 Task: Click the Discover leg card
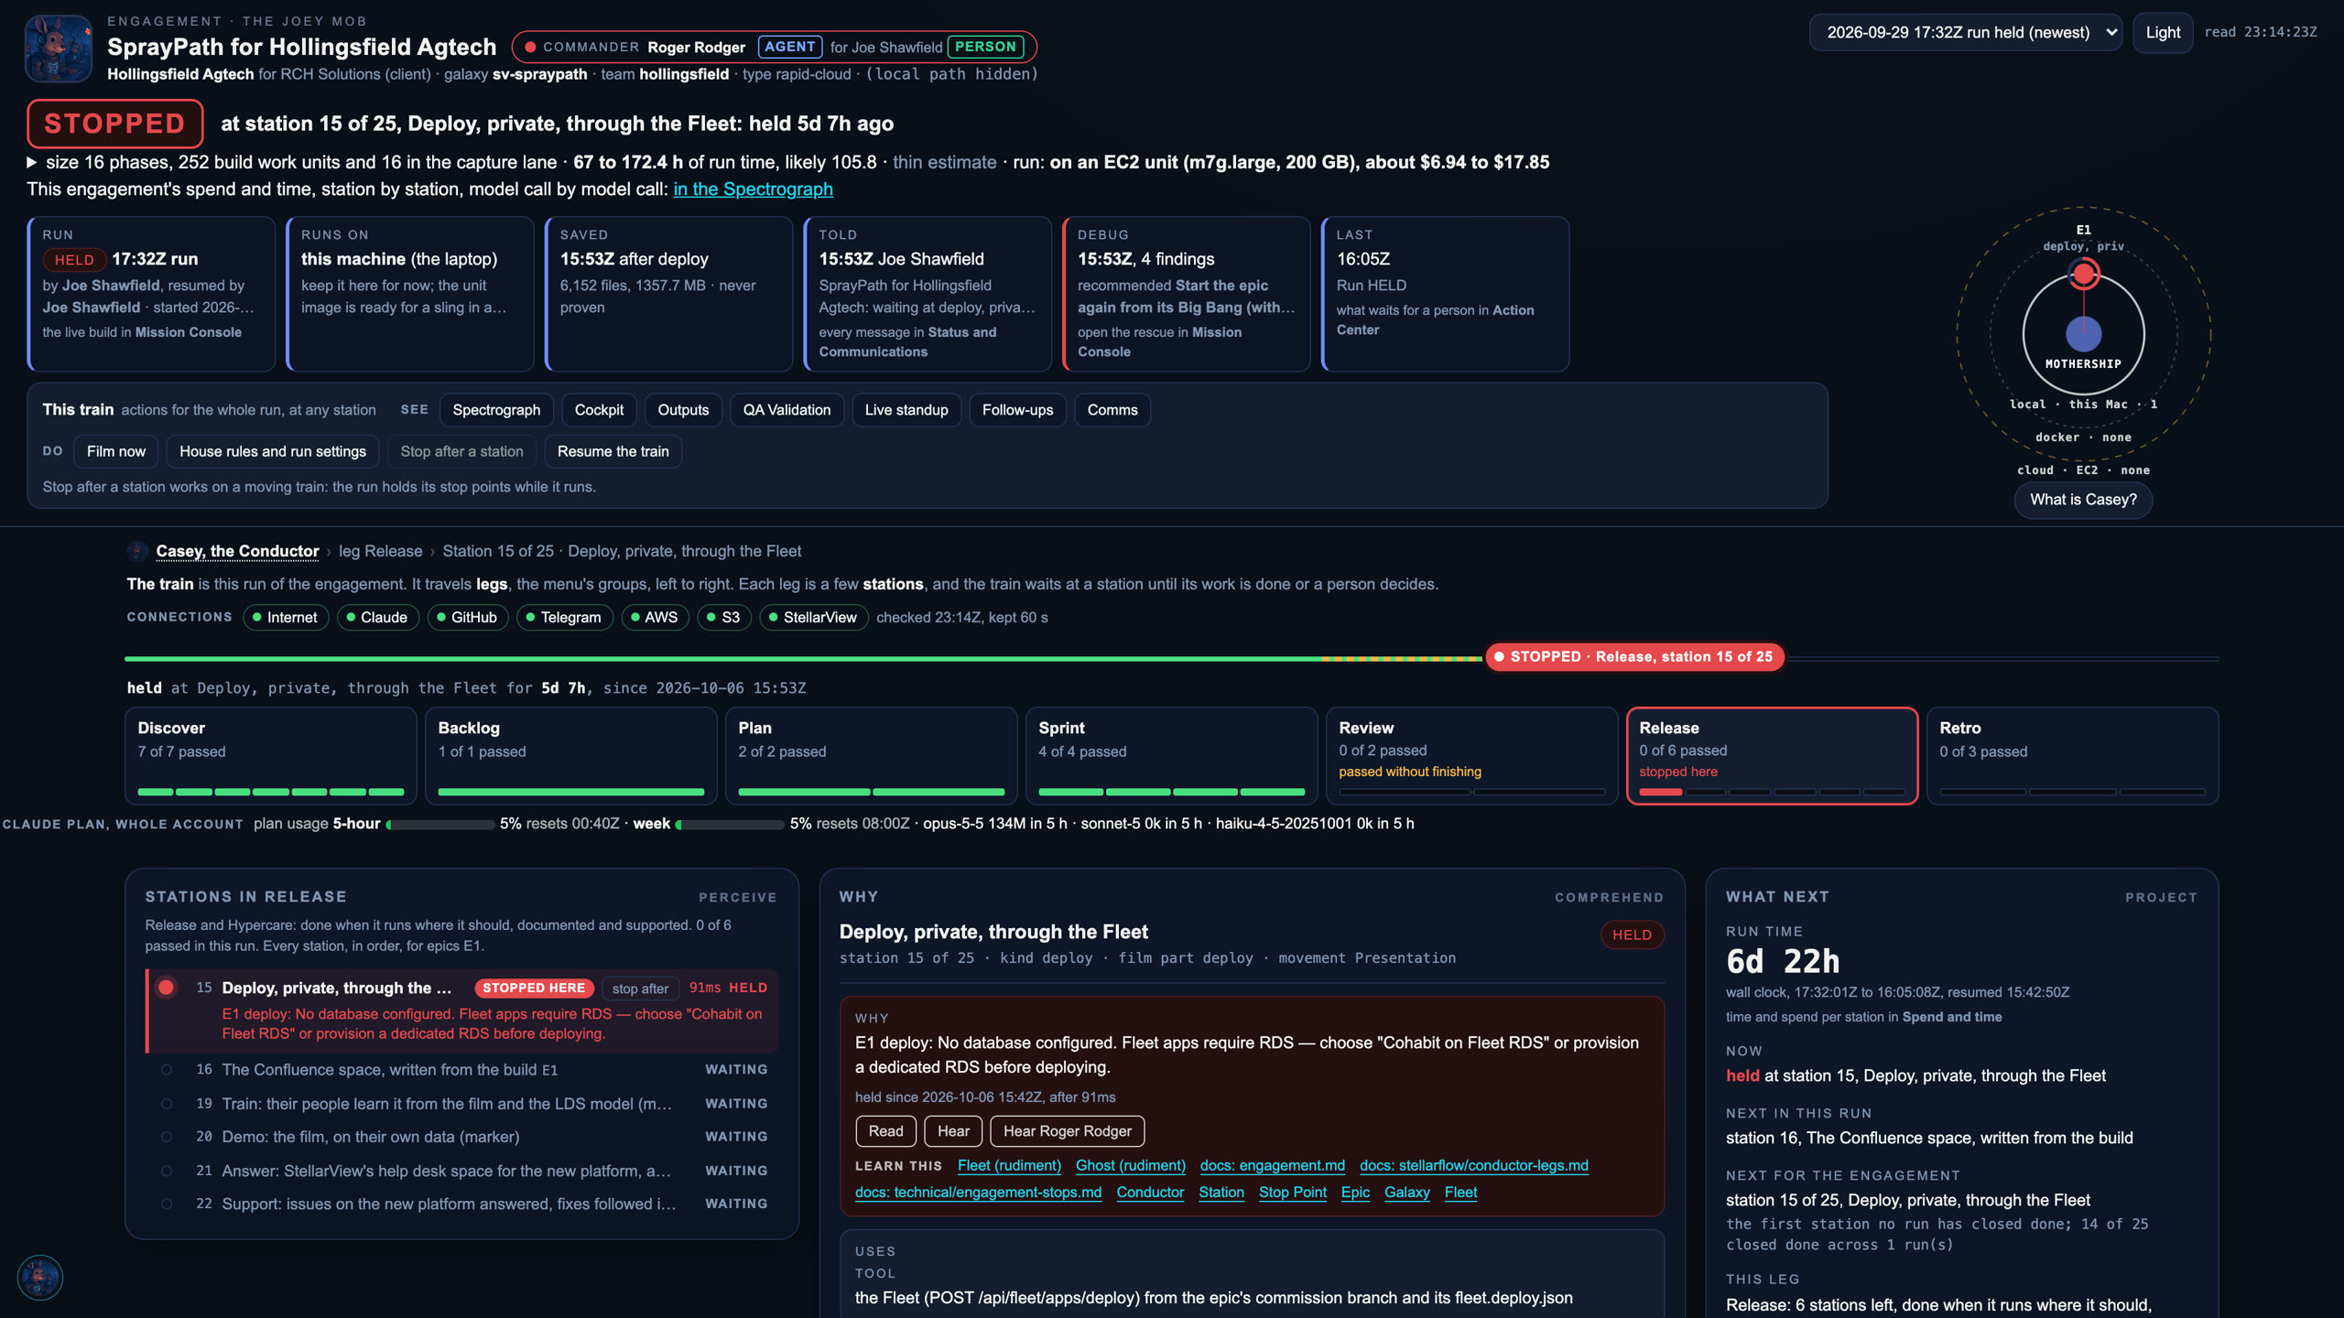270,756
